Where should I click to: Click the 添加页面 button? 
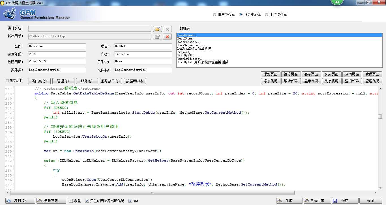[x=271, y=74]
